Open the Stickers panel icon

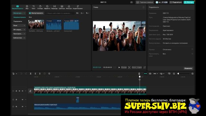point(40,7)
